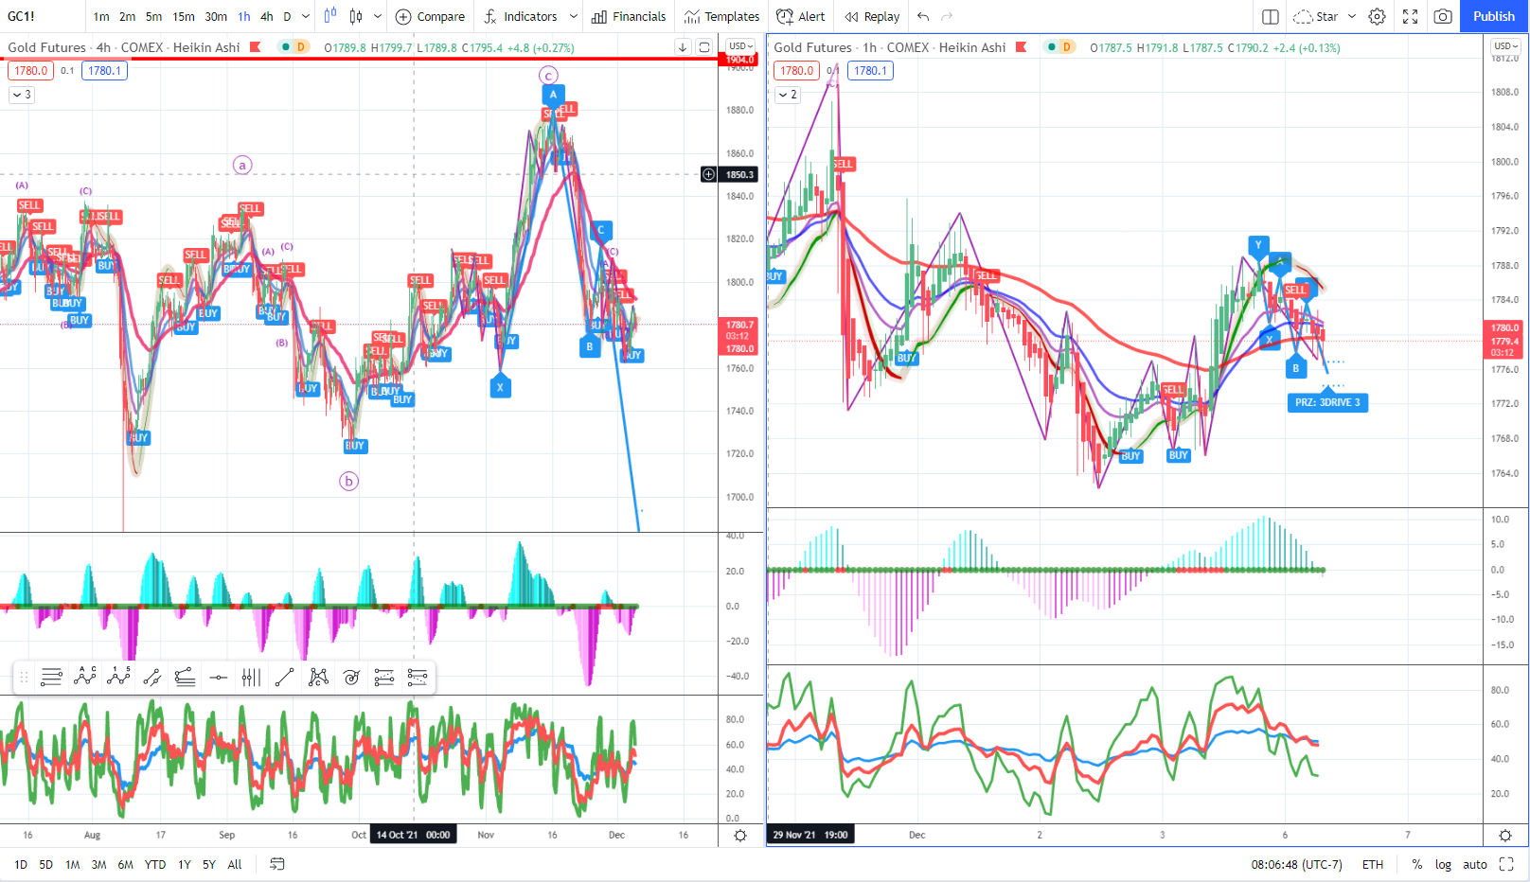Select the parallel channel drawing tool
Viewport: 1530px width, 882px height.
point(151,677)
